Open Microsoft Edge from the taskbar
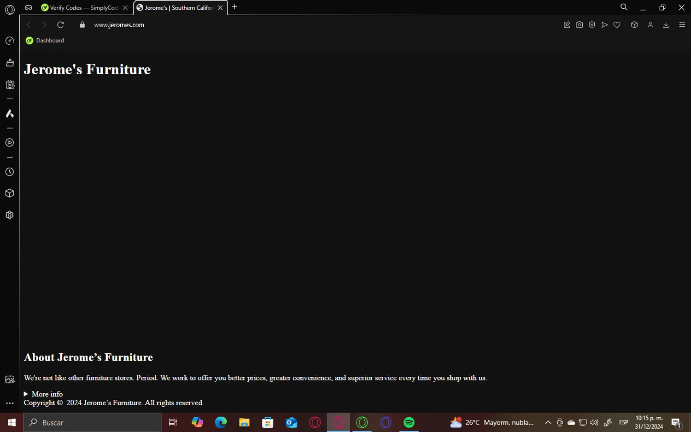The image size is (691, 432). pyautogui.click(x=221, y=422)
